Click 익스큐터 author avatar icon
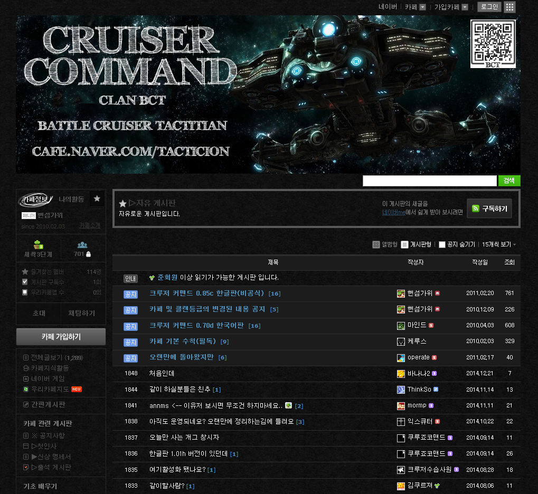538x494 pixels. pyautogui.click(x=401, y=422)
